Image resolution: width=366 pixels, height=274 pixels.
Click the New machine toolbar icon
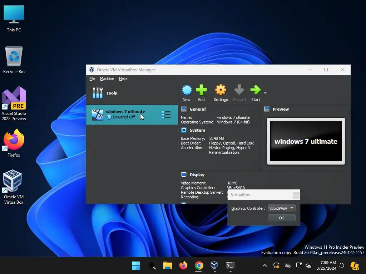click(x=187, y=93)
